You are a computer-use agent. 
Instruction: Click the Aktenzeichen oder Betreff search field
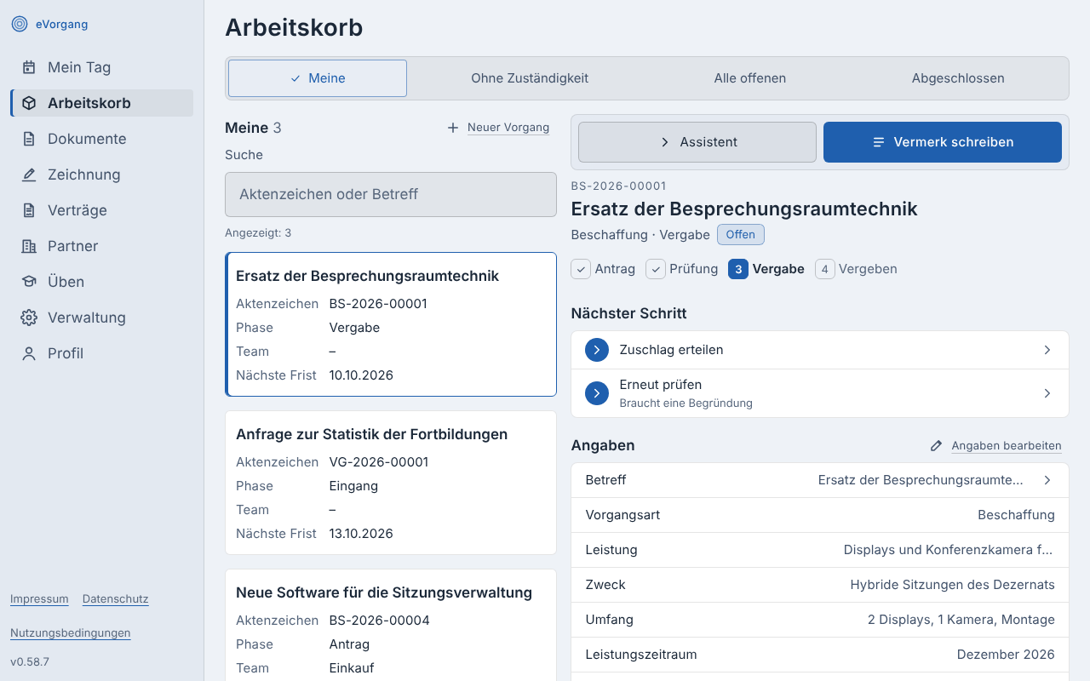[391, 194]
